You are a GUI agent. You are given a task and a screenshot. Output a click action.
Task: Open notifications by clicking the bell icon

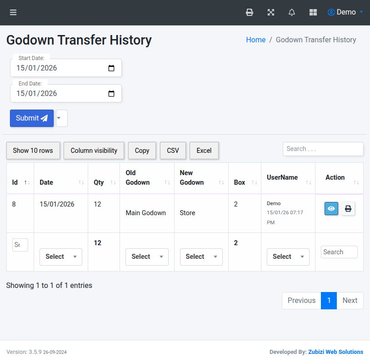pyautogui.click(x=291, y=12)
